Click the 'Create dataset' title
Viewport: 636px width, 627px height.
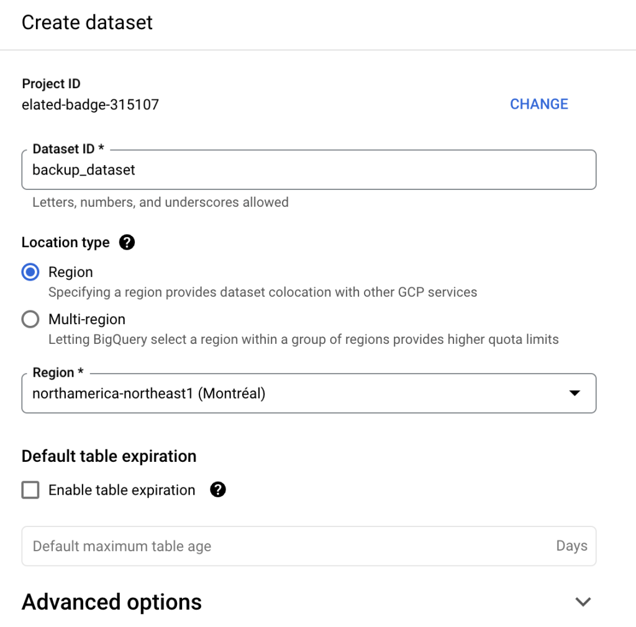(87, 22)
